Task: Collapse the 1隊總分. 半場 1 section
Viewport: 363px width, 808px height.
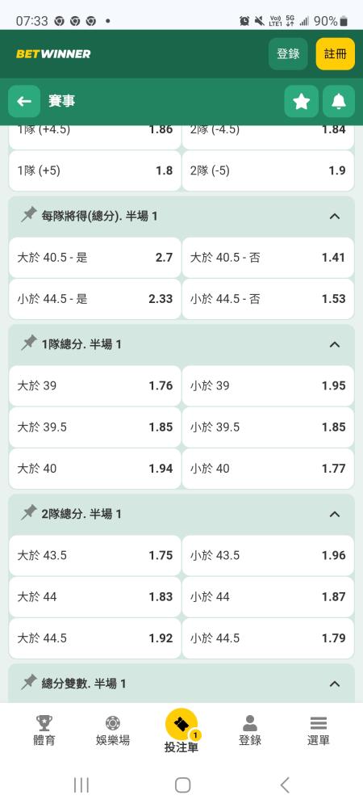Action: pyautogui.click(x=335, y=344)
